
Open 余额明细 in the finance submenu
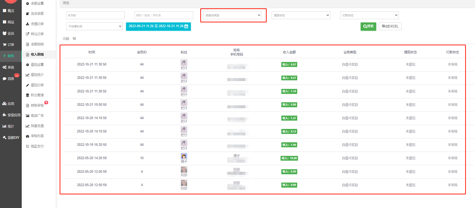(37, 44)
